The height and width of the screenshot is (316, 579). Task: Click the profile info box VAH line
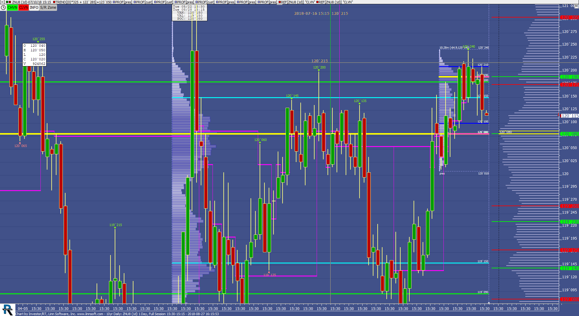190,13
